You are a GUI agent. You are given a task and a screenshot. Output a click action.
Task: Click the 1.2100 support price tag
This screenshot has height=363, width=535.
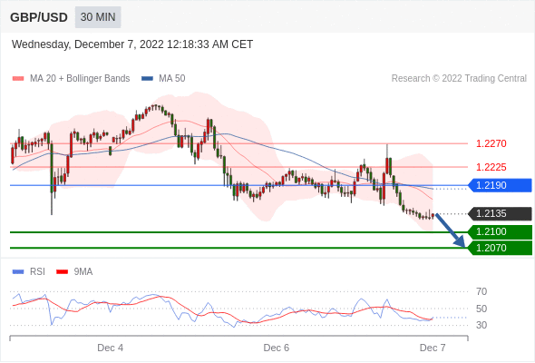click(x=500, y=232)
